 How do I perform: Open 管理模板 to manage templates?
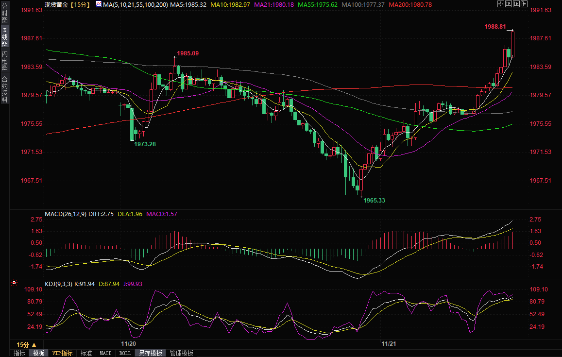(181, 353)
